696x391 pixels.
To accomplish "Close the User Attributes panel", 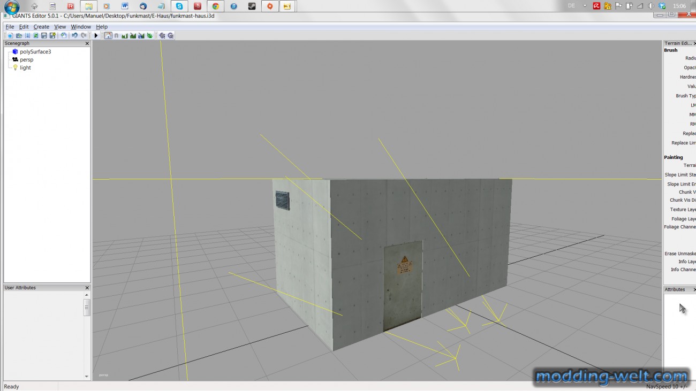I will (x=87, y=288).
